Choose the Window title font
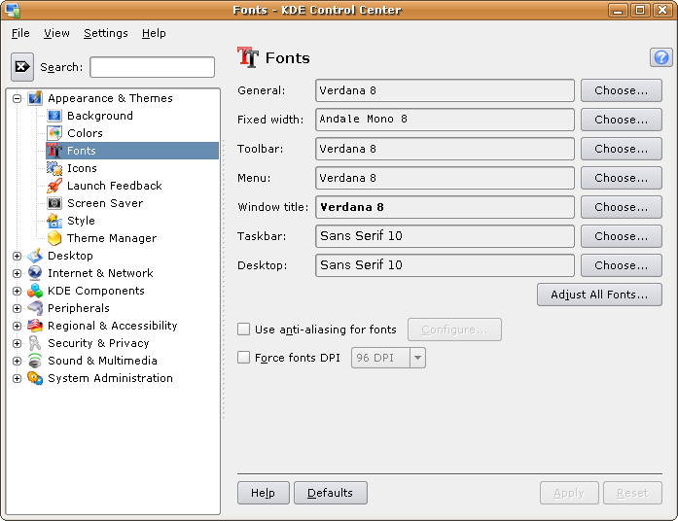678x521 pixels. [x=622, y=207]
